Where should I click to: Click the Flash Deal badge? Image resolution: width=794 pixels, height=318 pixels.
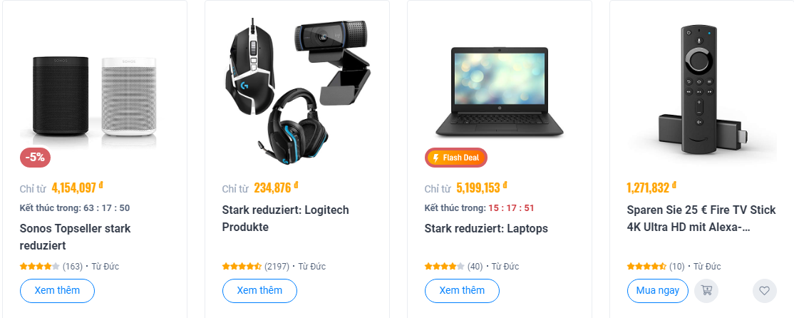[455, 158]
